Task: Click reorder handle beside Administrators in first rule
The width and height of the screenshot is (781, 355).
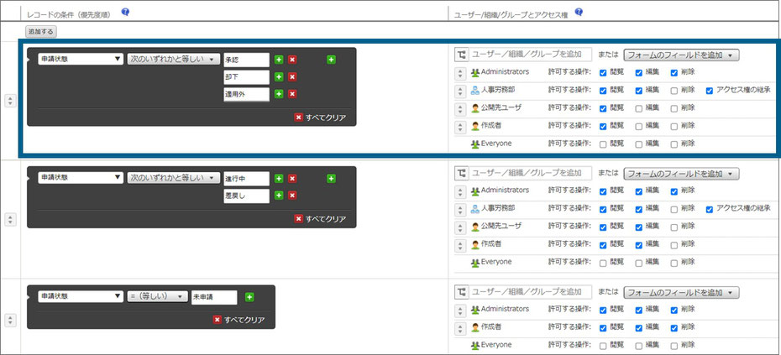Action: point(460,73)
